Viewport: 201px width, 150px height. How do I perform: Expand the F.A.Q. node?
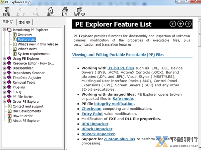pyautogui.click(x=4, y=92)
